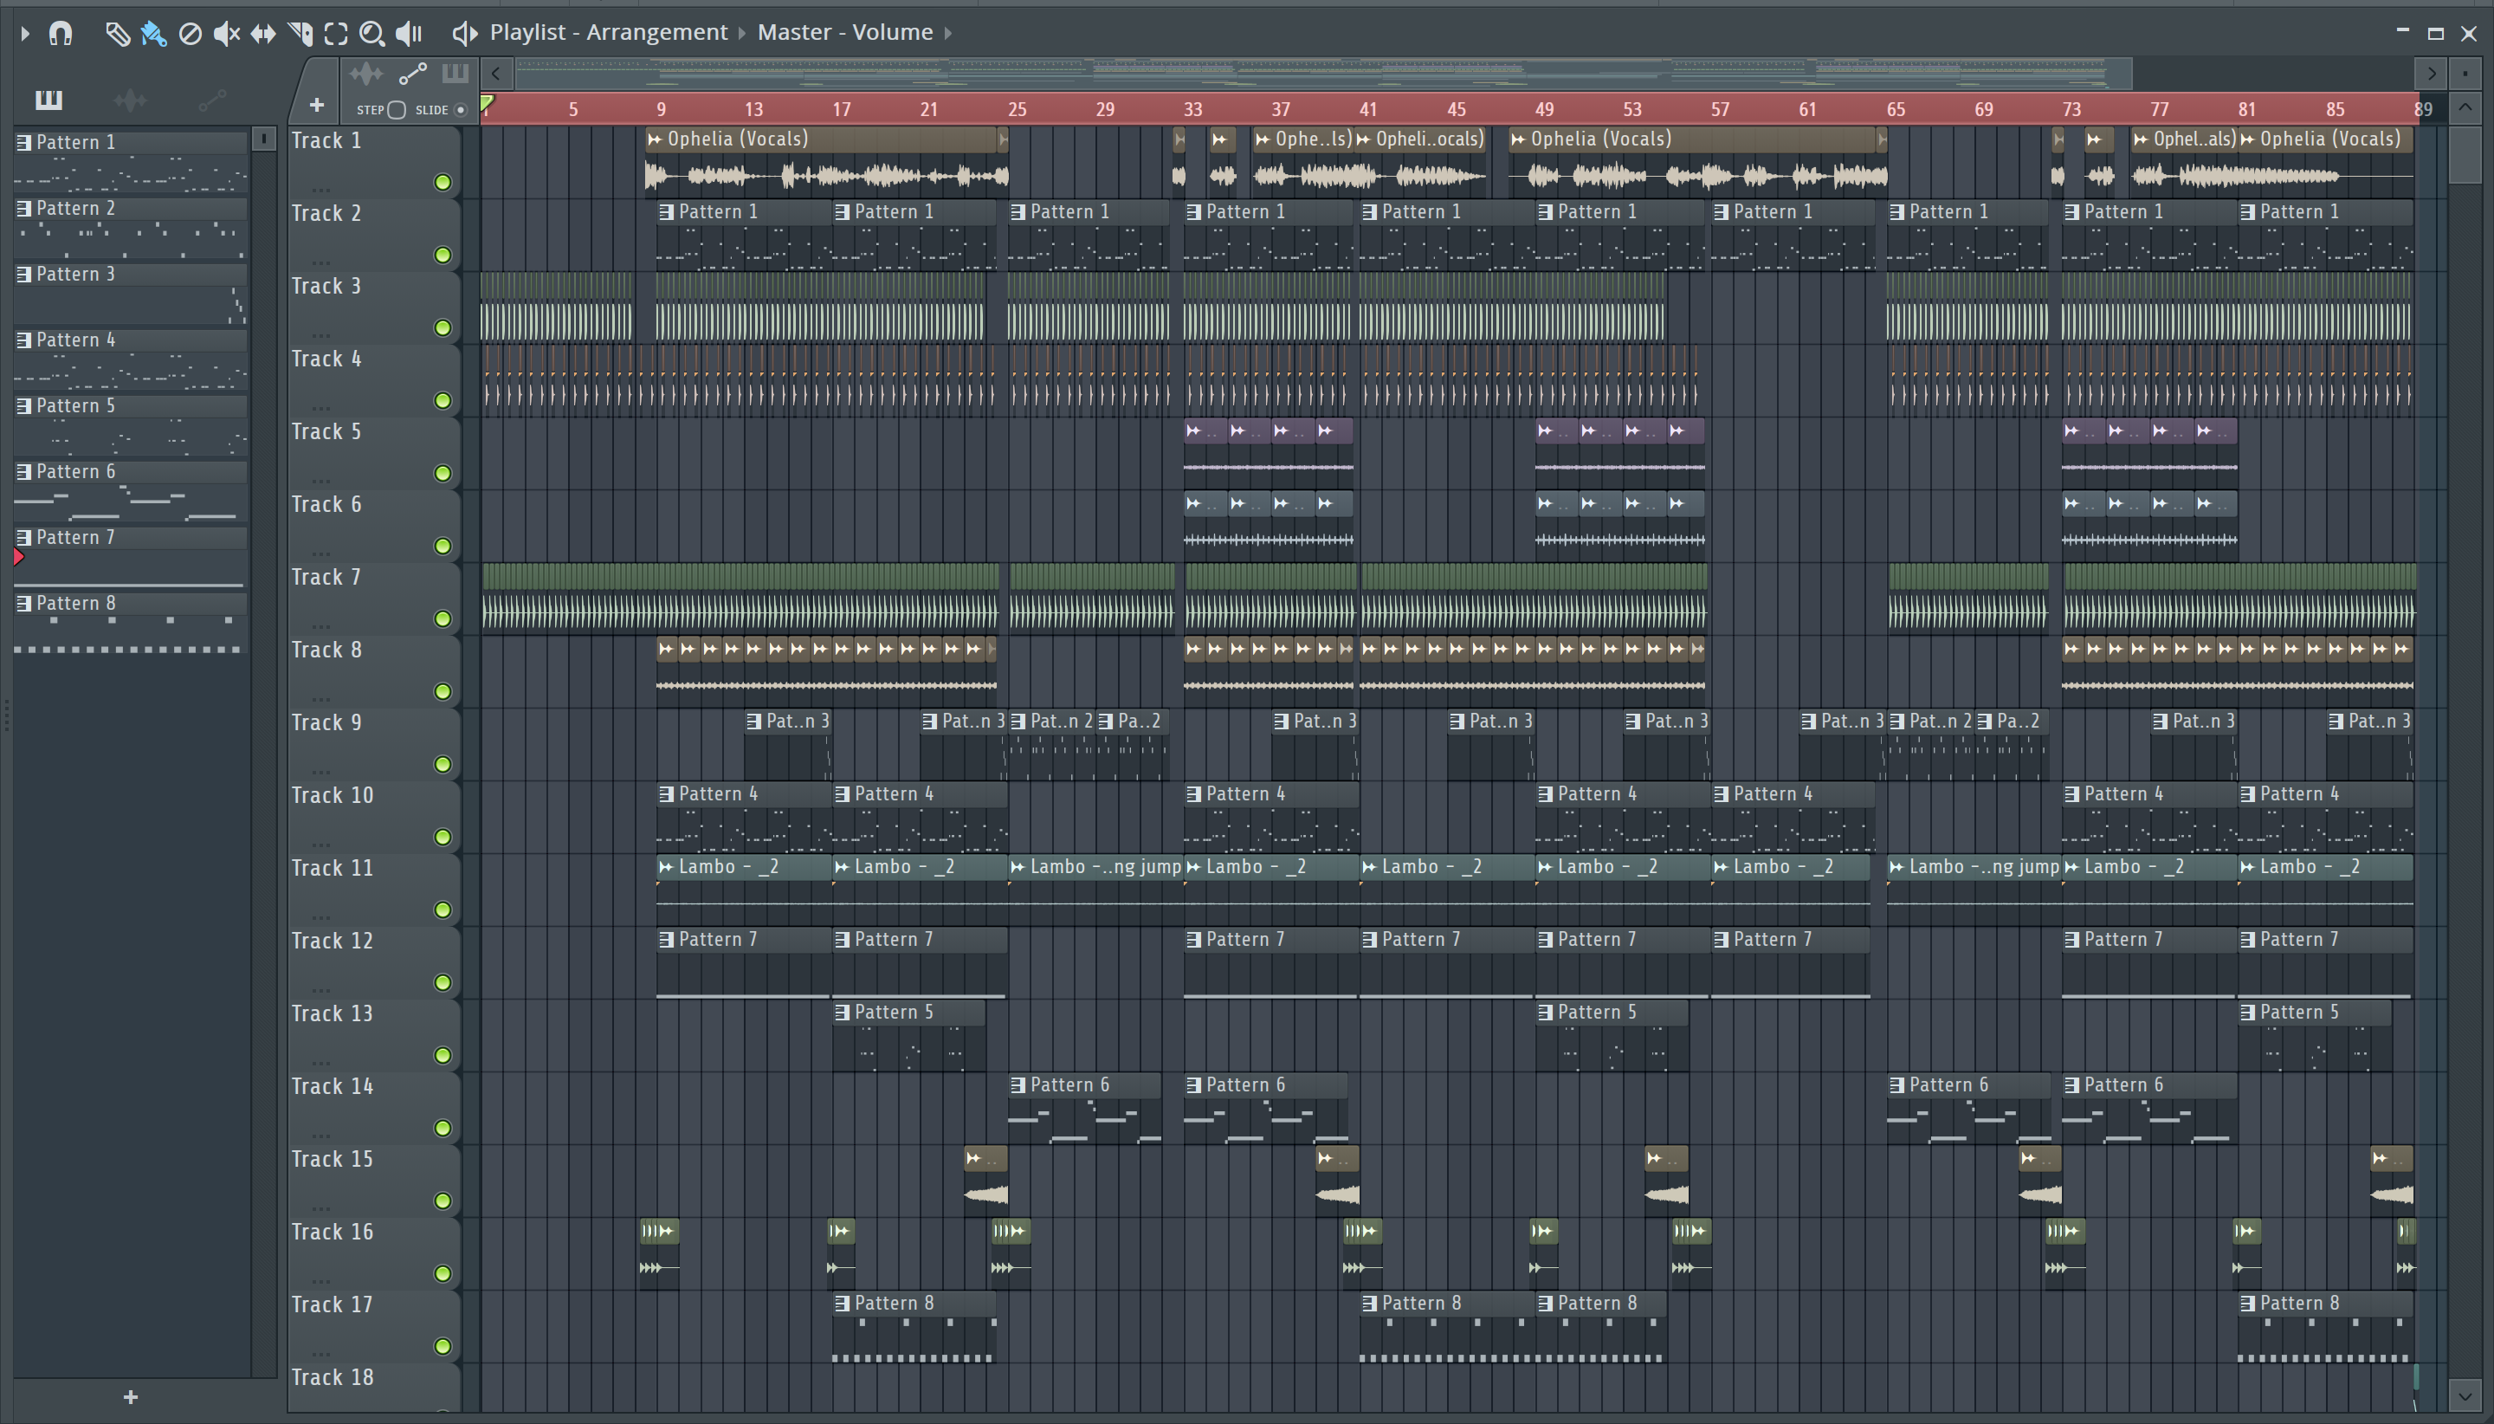The height and width of the screenshot is (1424, 2494).
Task: Open menu of first Pattern 8 clip on Track 17
Action: [843, 1304]
